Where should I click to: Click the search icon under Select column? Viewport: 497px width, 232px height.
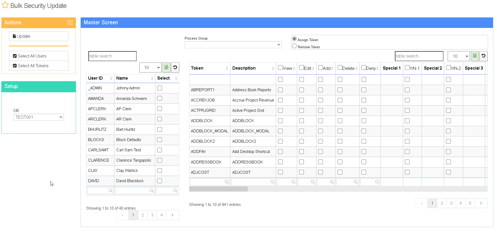(x=175, y=191)
